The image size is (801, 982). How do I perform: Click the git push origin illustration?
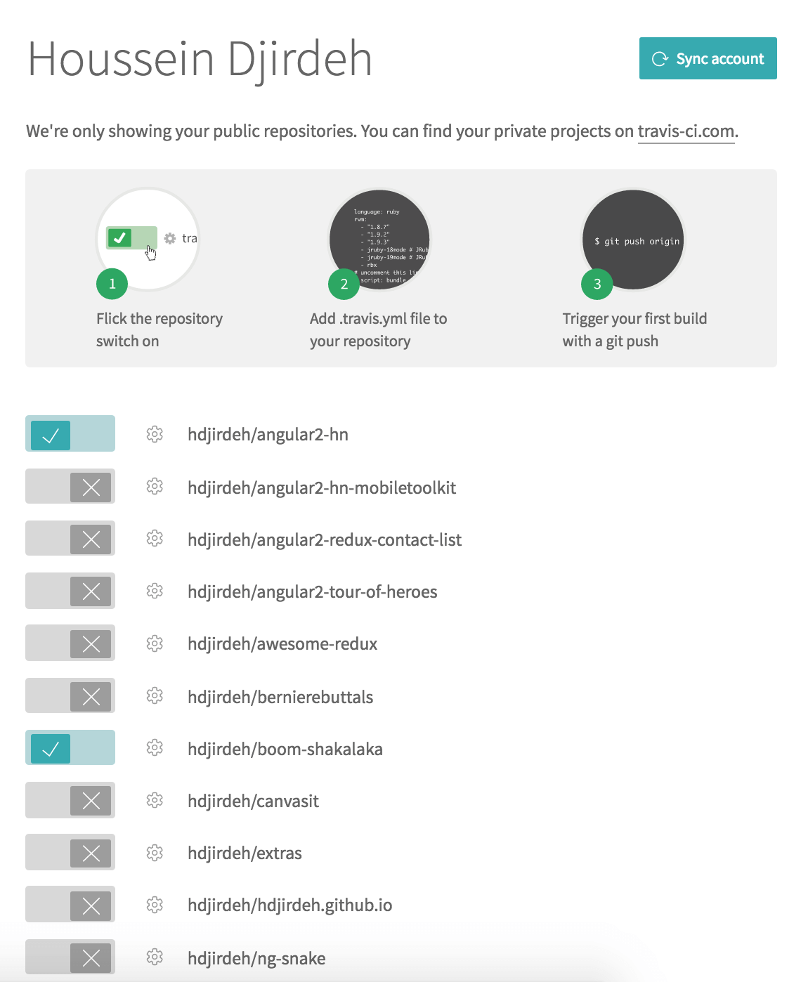[633, 240]
